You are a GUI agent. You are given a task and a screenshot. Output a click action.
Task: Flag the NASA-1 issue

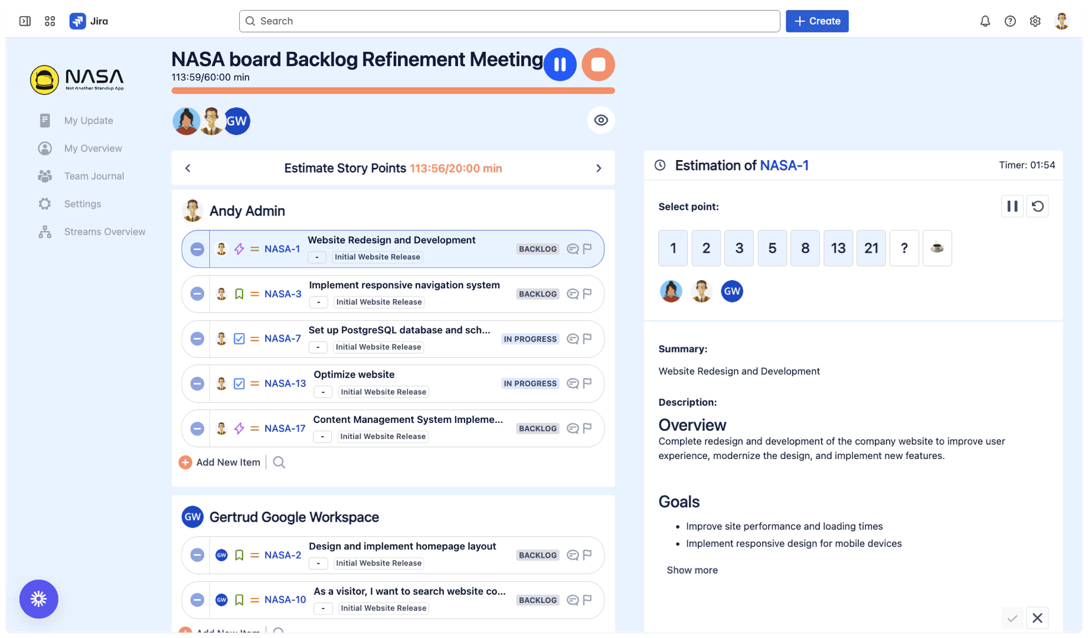[587, 249]
